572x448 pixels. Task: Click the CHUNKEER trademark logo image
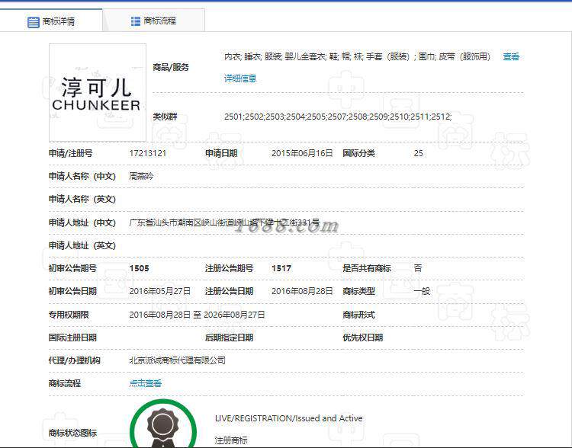click(98, 93)
